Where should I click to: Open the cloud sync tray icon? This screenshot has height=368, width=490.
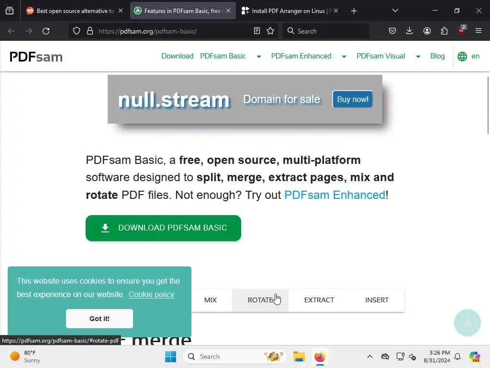tap(385, 356)
